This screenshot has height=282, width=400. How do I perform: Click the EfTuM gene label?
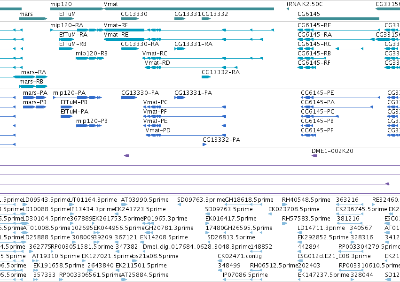(x=67, y=14)
